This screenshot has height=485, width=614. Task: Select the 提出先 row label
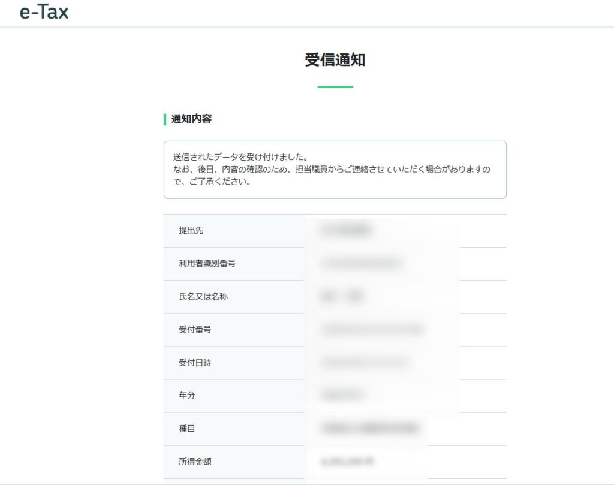(191, 230)
